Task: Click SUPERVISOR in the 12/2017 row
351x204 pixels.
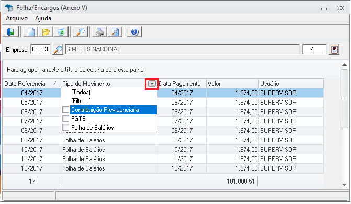Action: point(278,168)
